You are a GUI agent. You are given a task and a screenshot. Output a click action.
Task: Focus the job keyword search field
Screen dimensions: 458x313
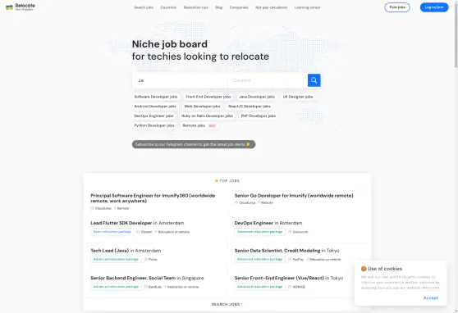point(180,80)
